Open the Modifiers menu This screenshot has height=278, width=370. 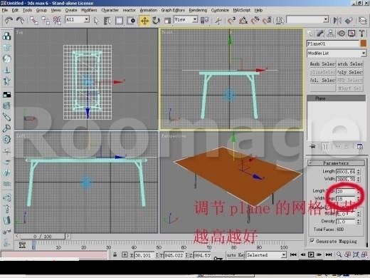click(89, 10)
